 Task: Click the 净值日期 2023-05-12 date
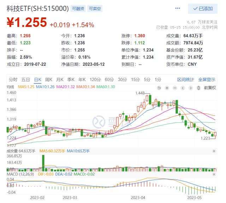[x=94, y=64]
